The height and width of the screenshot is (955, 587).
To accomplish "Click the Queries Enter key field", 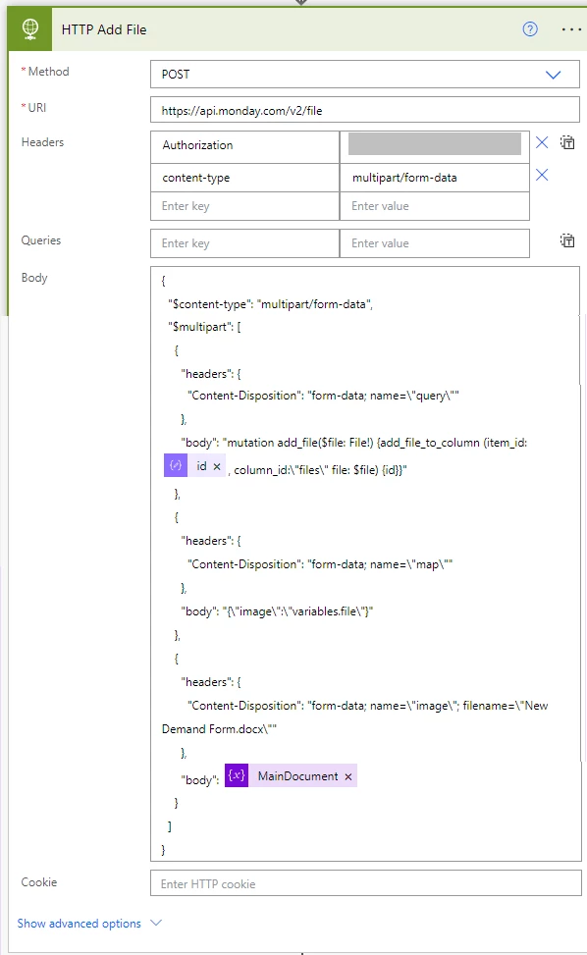I will point(244,243).
